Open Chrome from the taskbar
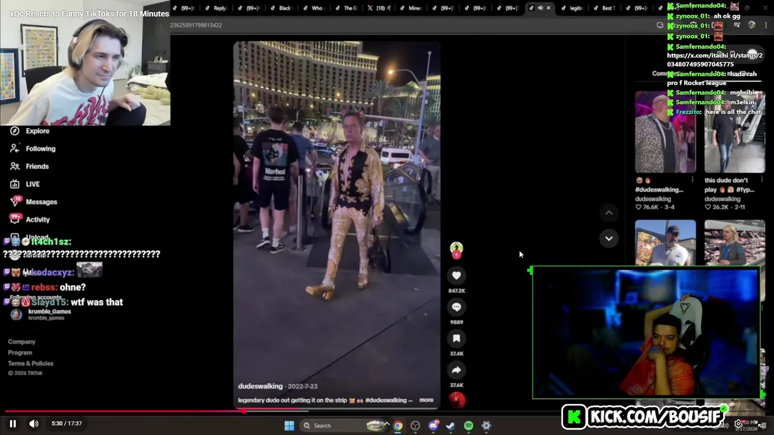Viewport: 774px width, 435px height. (398, 425)
